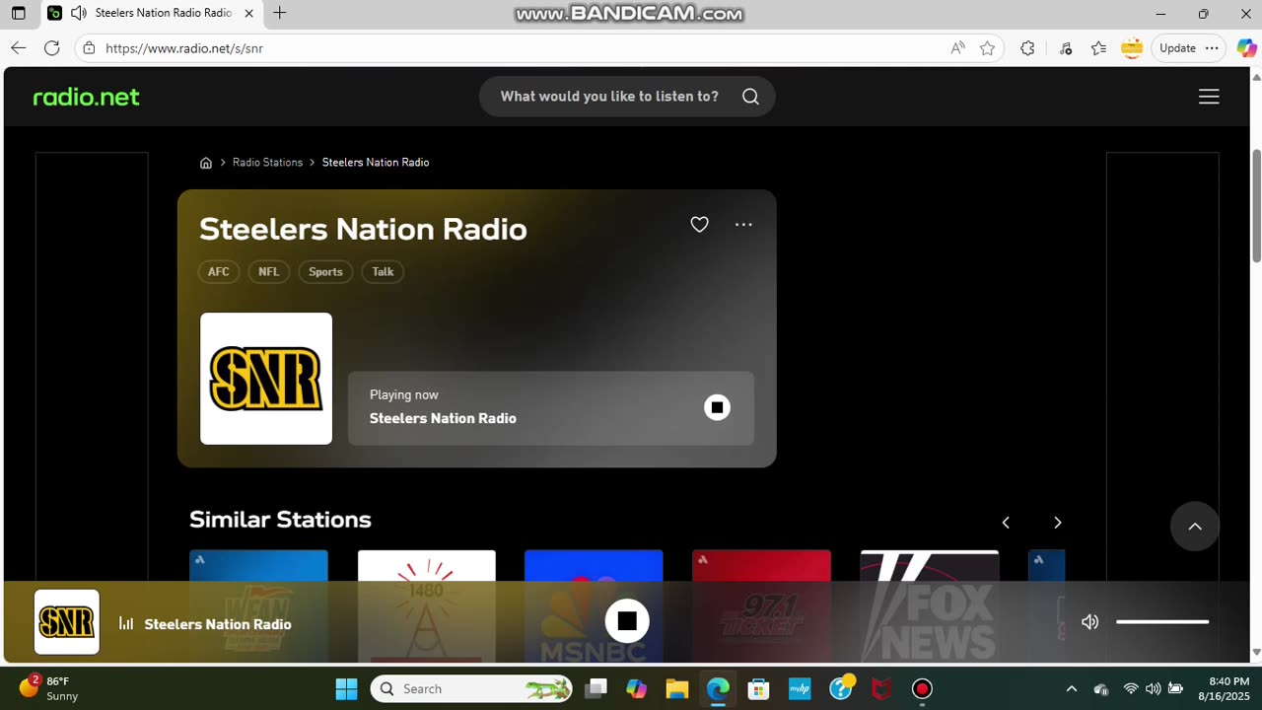The height and width of the screenshot is (710, 1262).
Task: Add Steelers Nation Radio to favorites
Action: tap(699, 225)
